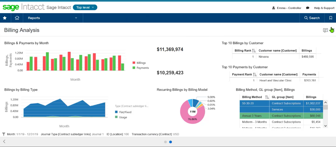Select the 50-30-20 billing method row
This screenshot has width=336, height=147.
281,103
